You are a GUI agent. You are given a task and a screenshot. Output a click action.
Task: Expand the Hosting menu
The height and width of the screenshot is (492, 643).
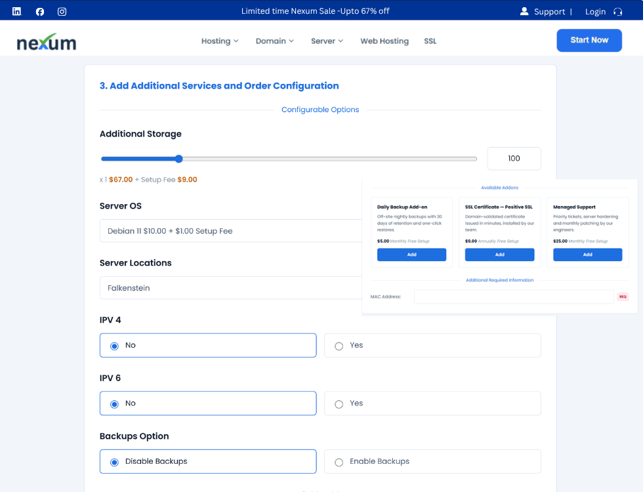coord(220,41)
